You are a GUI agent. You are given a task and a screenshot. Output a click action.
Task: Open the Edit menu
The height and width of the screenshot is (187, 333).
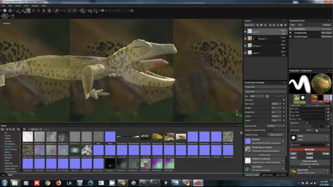pyautogui.click(x=10, y=6)
